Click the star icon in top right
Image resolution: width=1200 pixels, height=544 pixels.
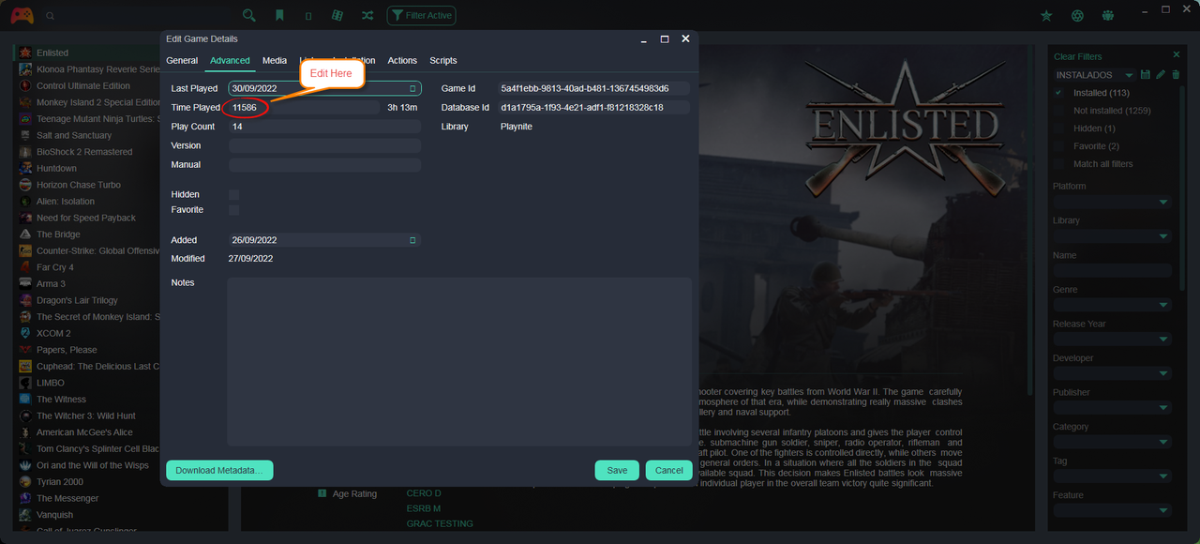[1047, 15]
